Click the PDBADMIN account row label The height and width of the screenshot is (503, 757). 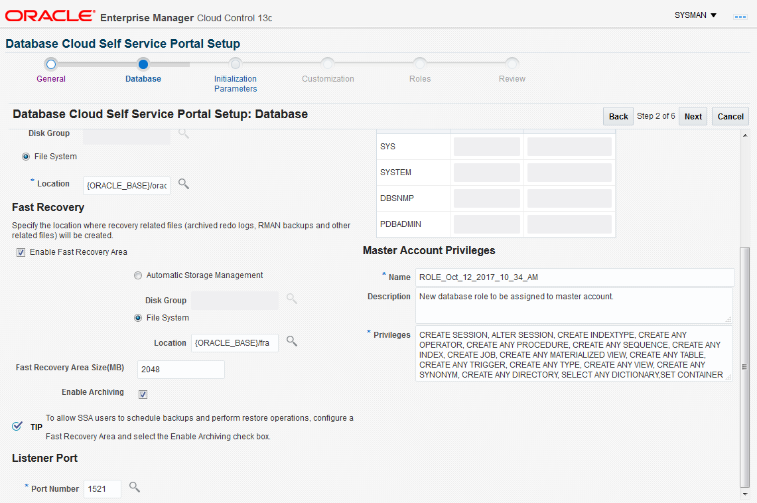click(x=401, y=224)
